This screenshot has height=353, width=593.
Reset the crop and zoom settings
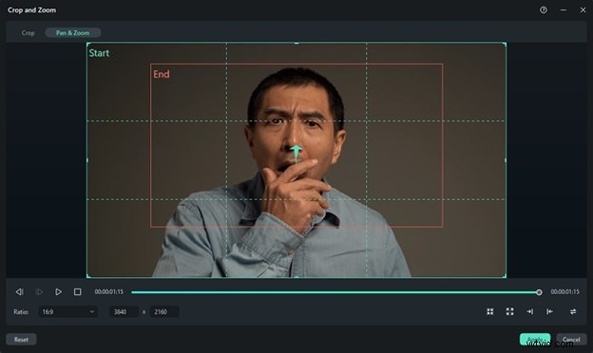(21, 340)
